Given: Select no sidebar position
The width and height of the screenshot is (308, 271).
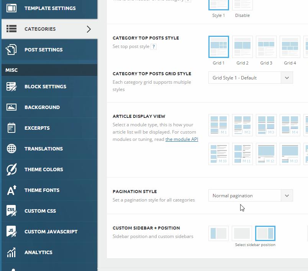Looking at the screenshot, I should point(242,233).
